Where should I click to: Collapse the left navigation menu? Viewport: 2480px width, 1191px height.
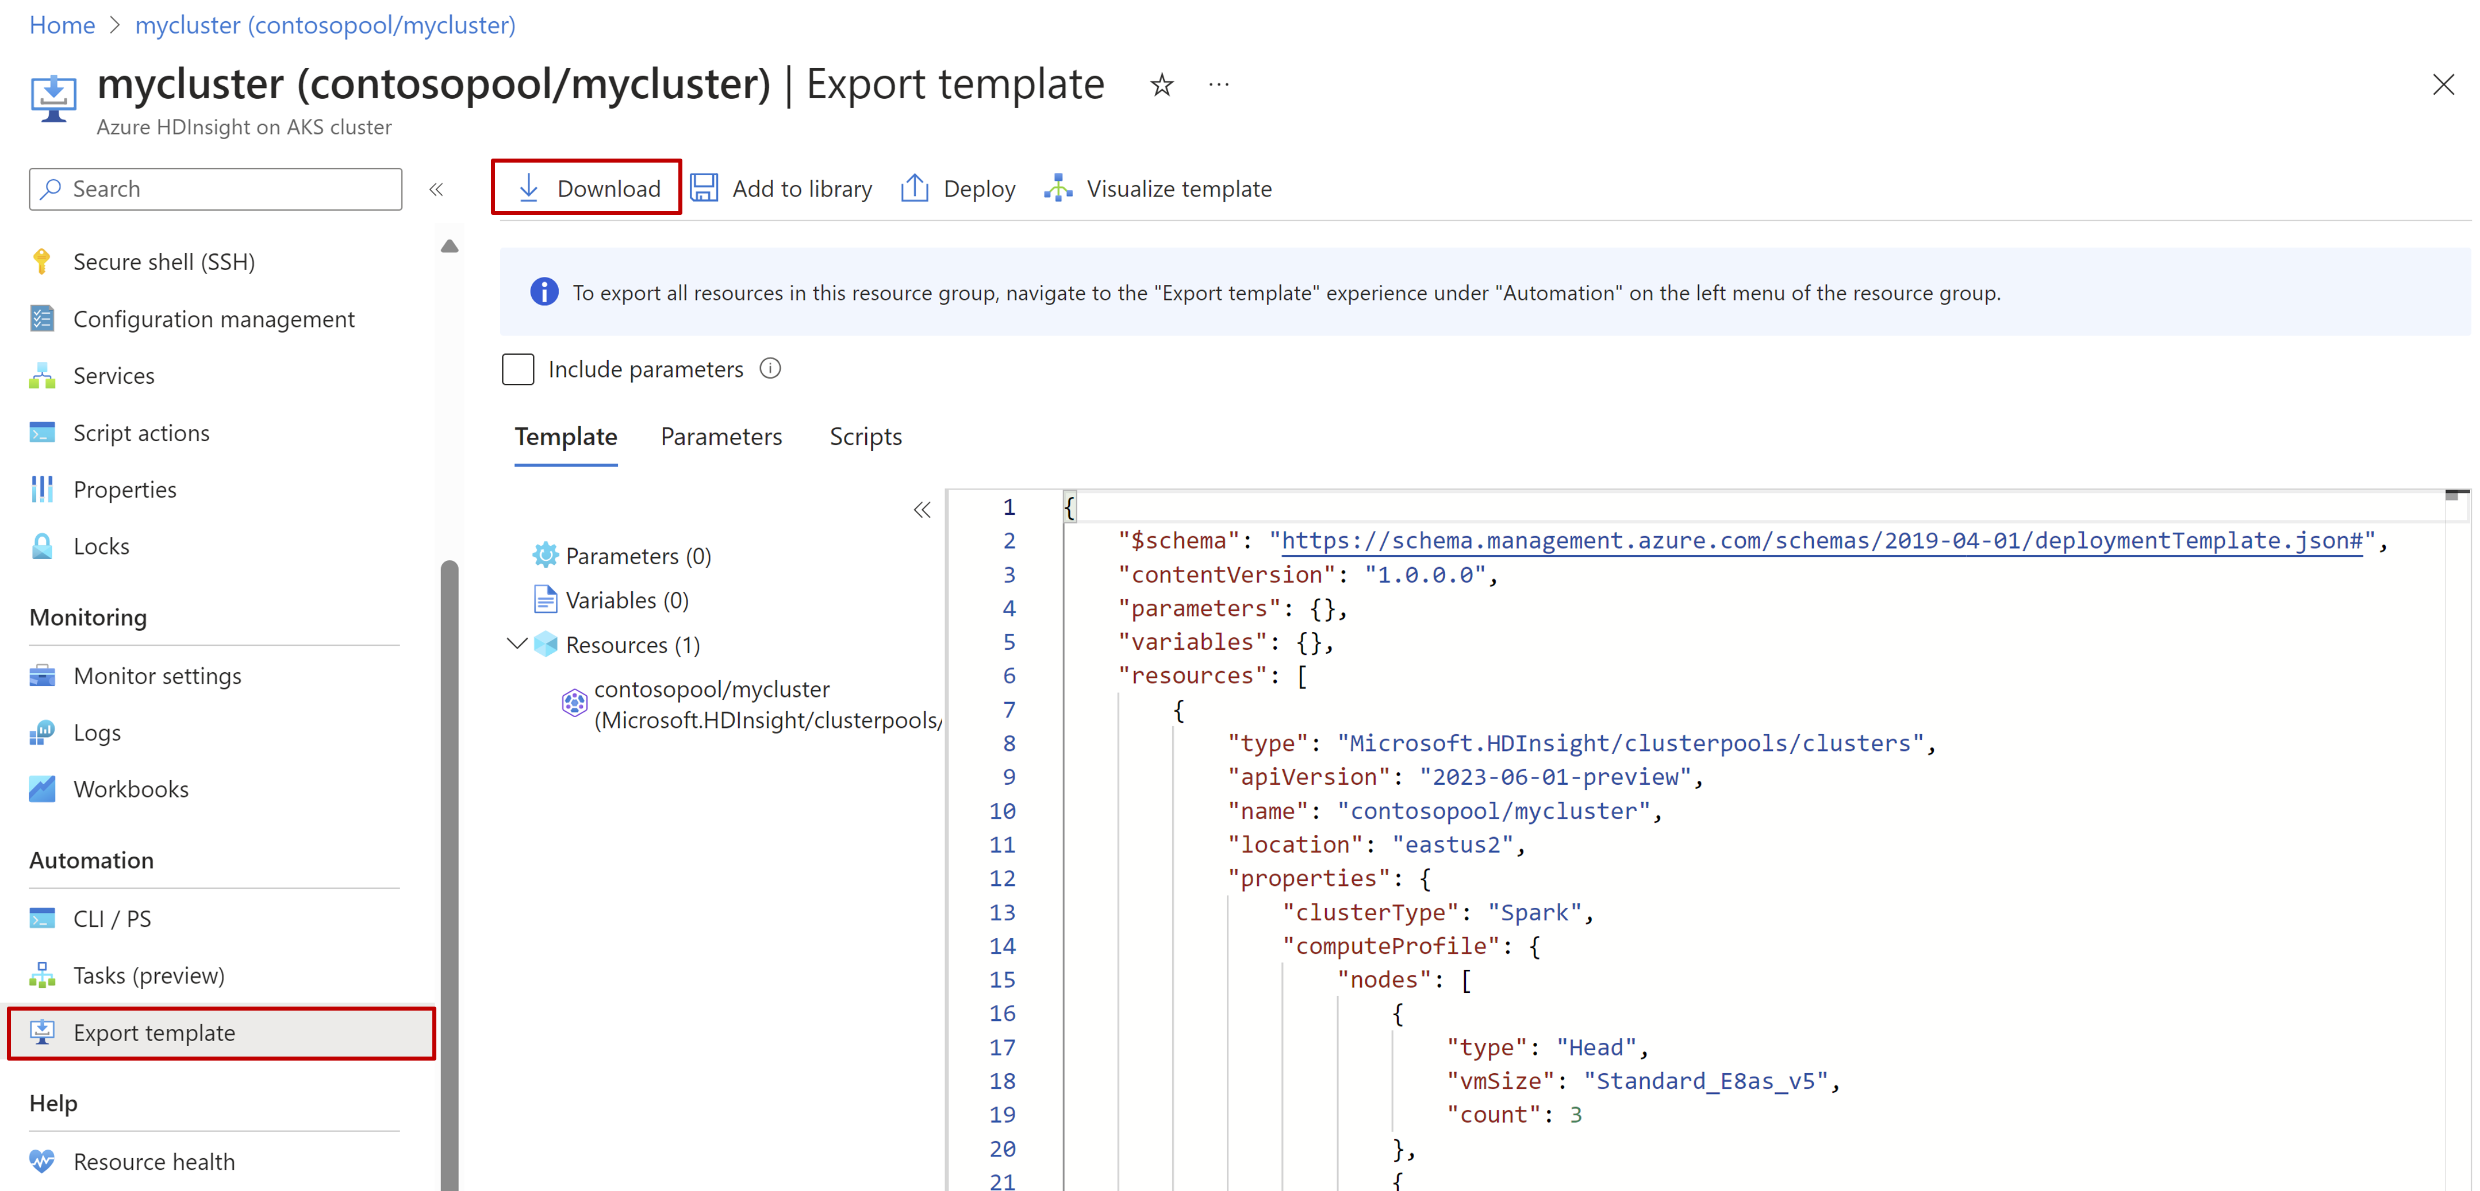436,190
